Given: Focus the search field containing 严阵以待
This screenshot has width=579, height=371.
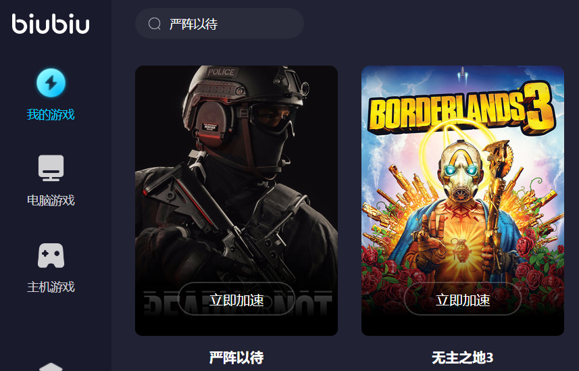Looking at the screenshot, I should (x=220, y=24).
